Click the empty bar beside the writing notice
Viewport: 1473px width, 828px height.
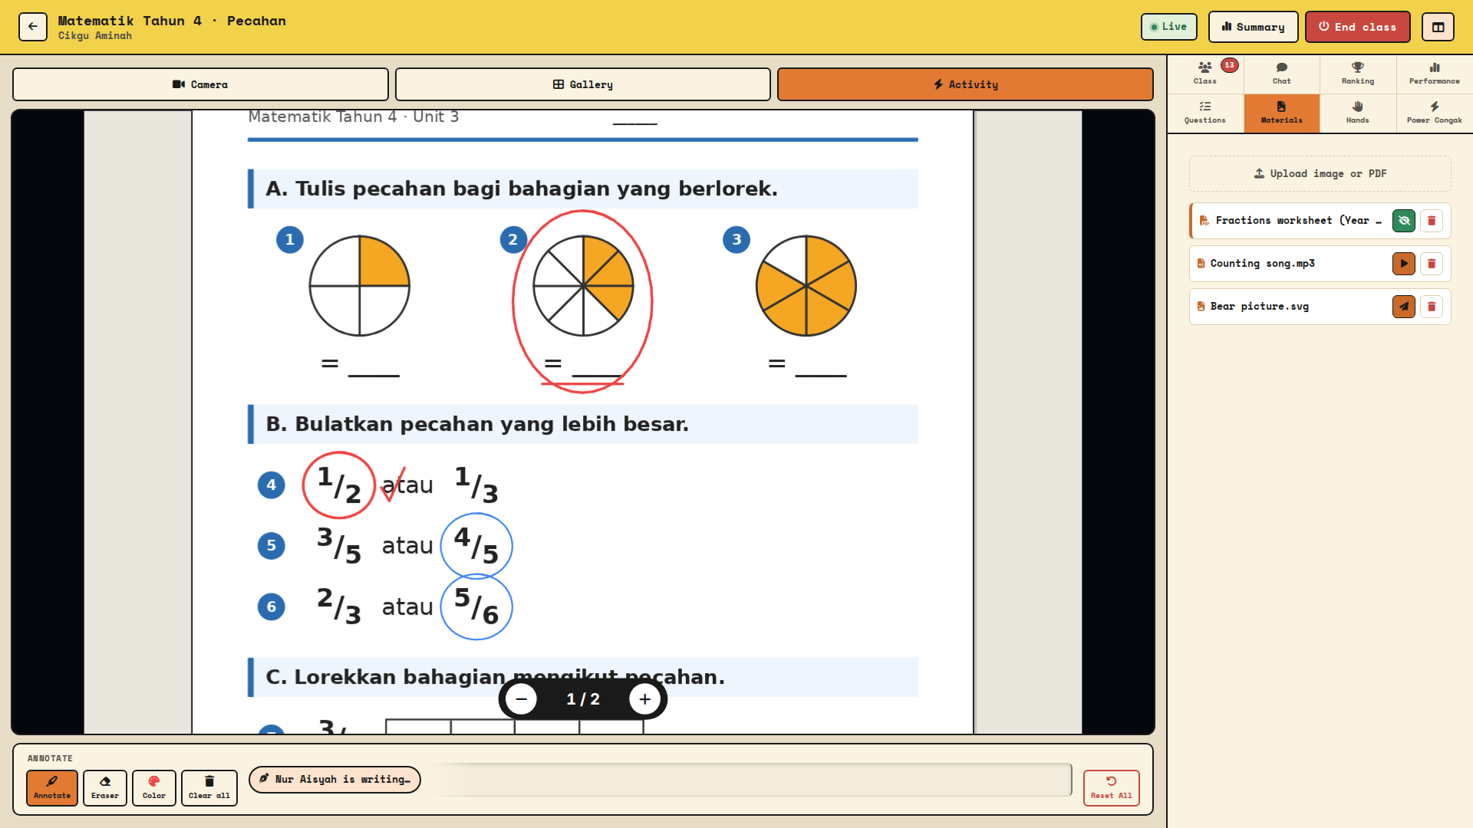click(x=752, y=780)
